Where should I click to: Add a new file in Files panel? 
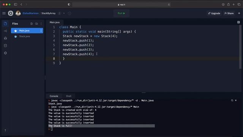pos(32,24)
